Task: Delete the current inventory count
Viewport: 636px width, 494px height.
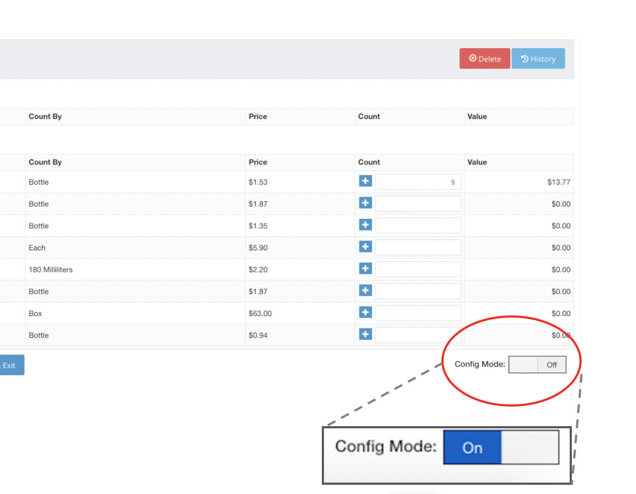Action: point(485,59)
